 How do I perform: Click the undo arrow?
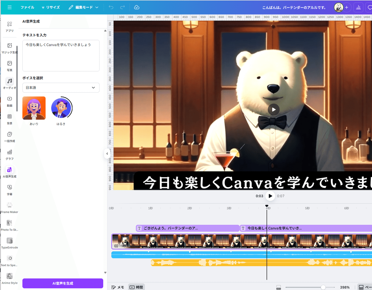pyautogui.click(x=111, y=7)
